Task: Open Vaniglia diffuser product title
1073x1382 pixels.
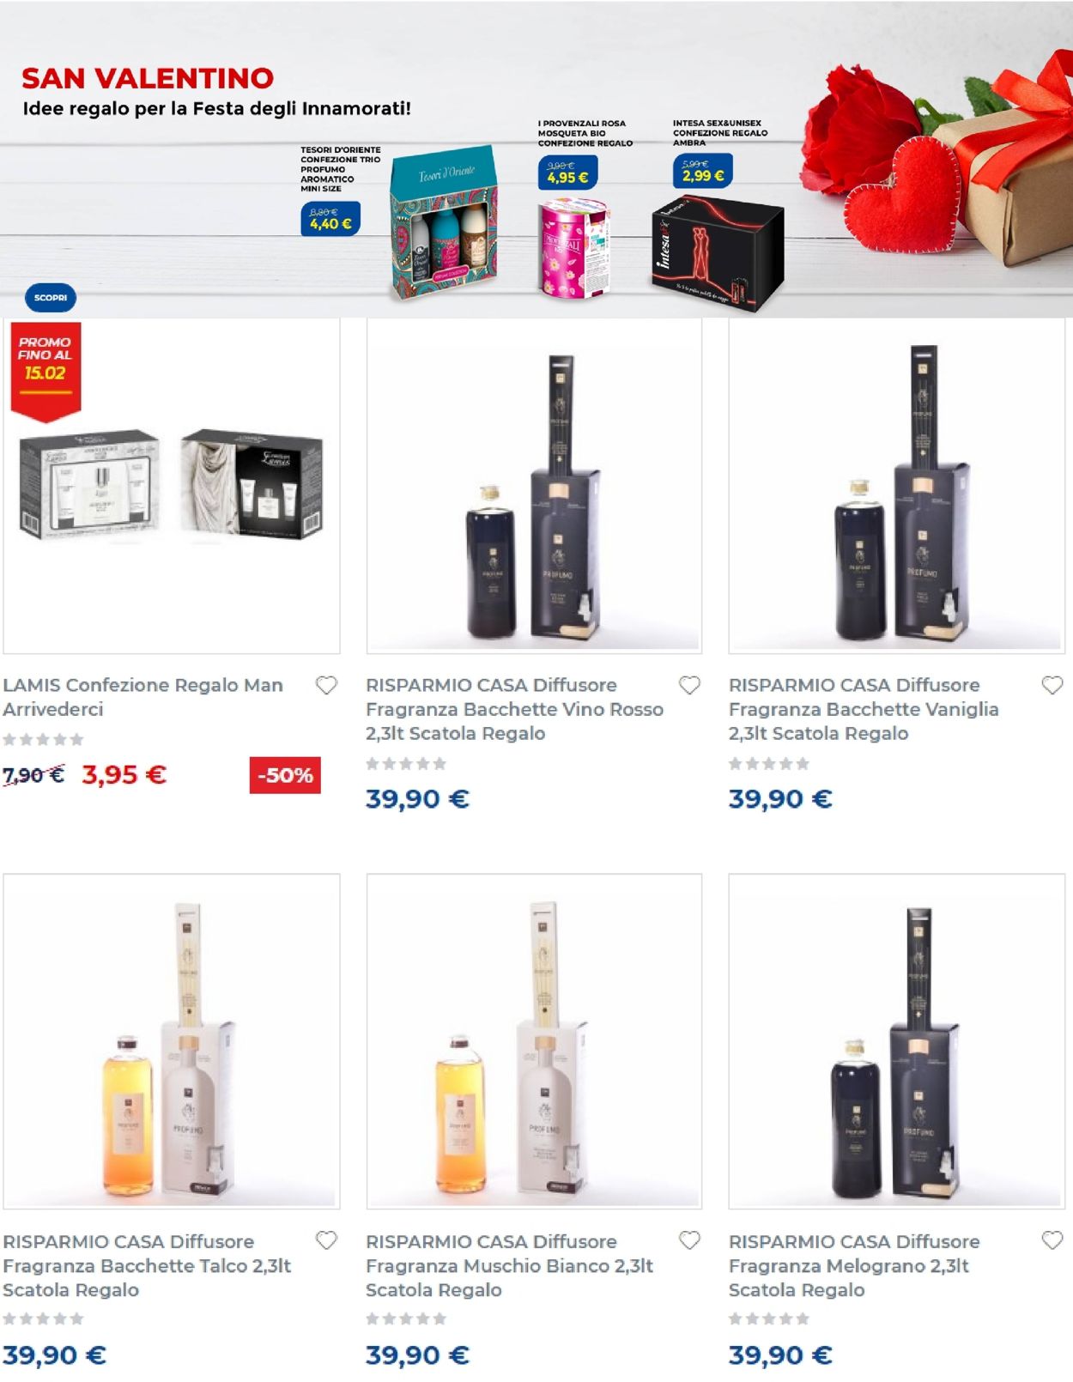Action: [864, 709]
